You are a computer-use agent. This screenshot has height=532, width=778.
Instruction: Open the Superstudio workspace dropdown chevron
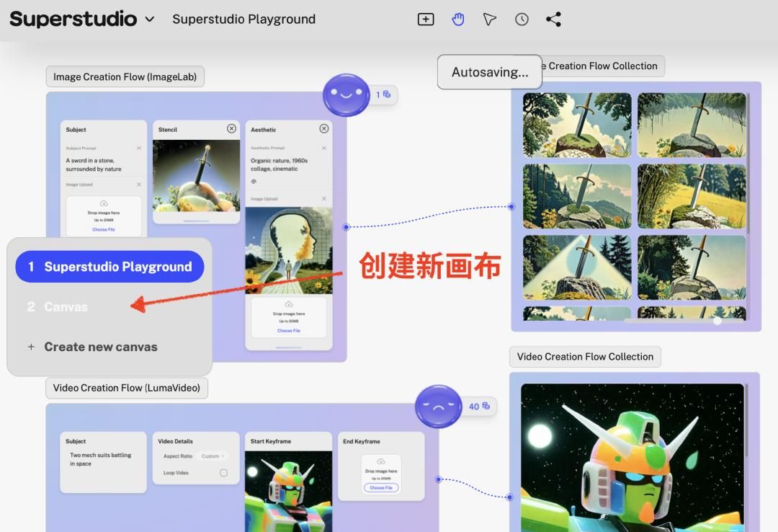149,19
